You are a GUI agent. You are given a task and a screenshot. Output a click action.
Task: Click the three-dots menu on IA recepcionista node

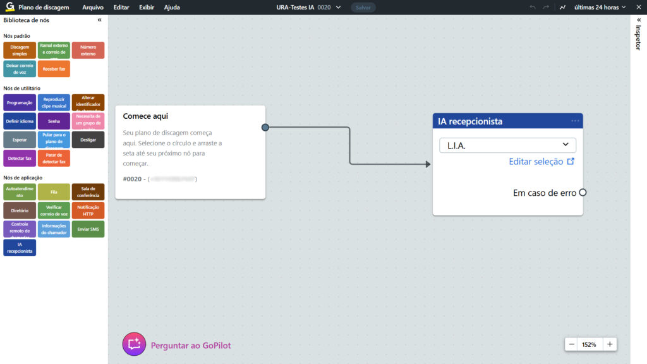(575, 121)
